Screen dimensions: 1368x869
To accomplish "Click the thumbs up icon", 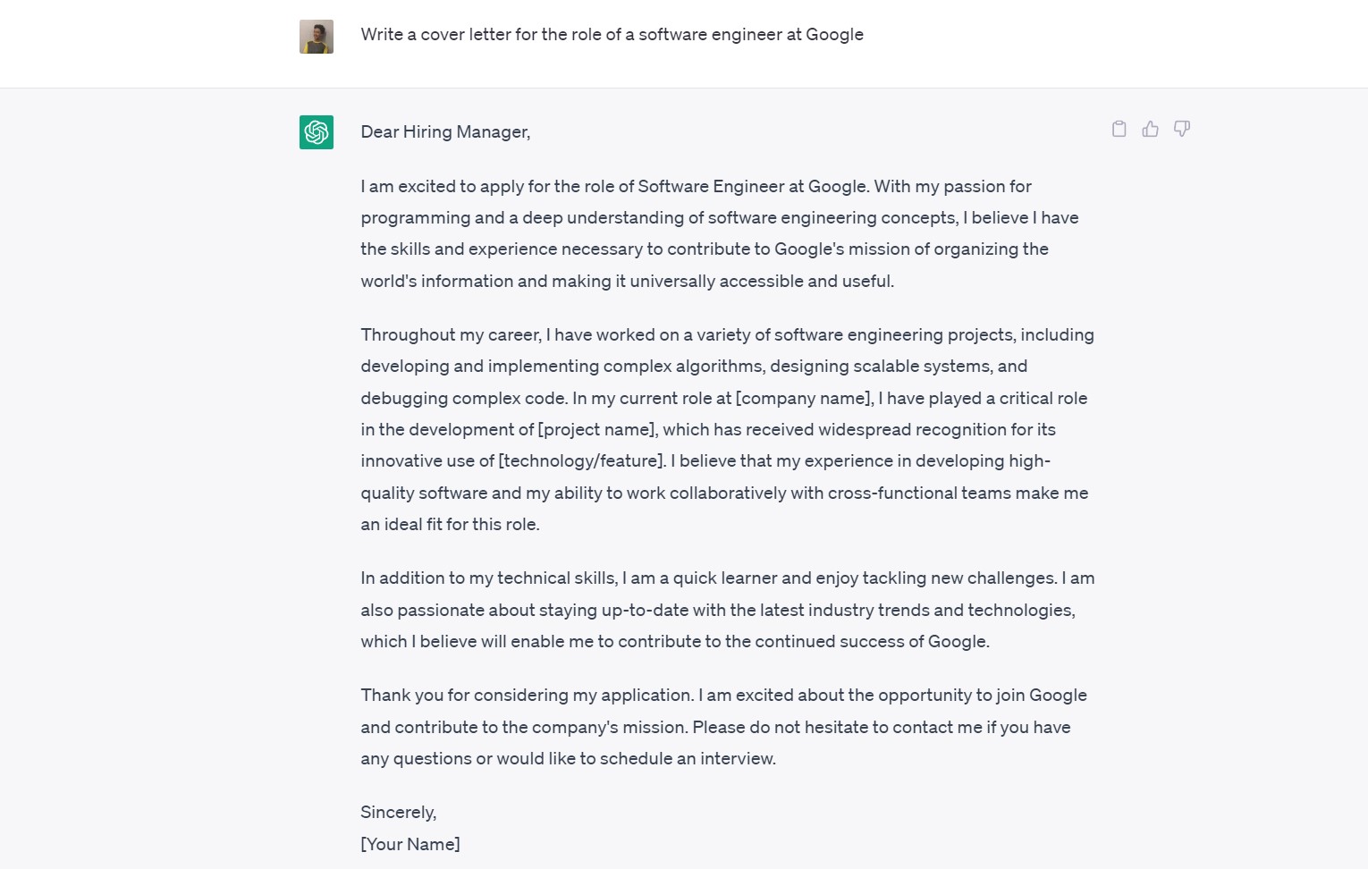I will click(x=1151, y=129).
